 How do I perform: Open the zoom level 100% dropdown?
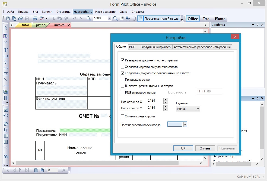tap(110, 18)
